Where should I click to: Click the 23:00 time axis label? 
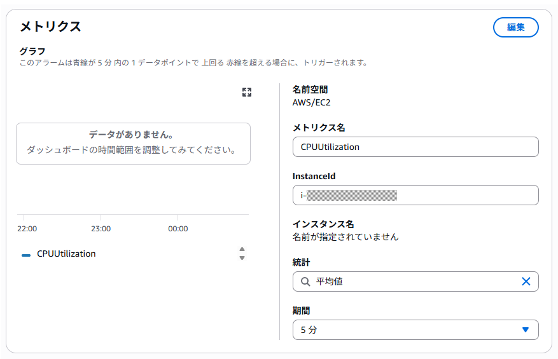[x=101, y=229]
